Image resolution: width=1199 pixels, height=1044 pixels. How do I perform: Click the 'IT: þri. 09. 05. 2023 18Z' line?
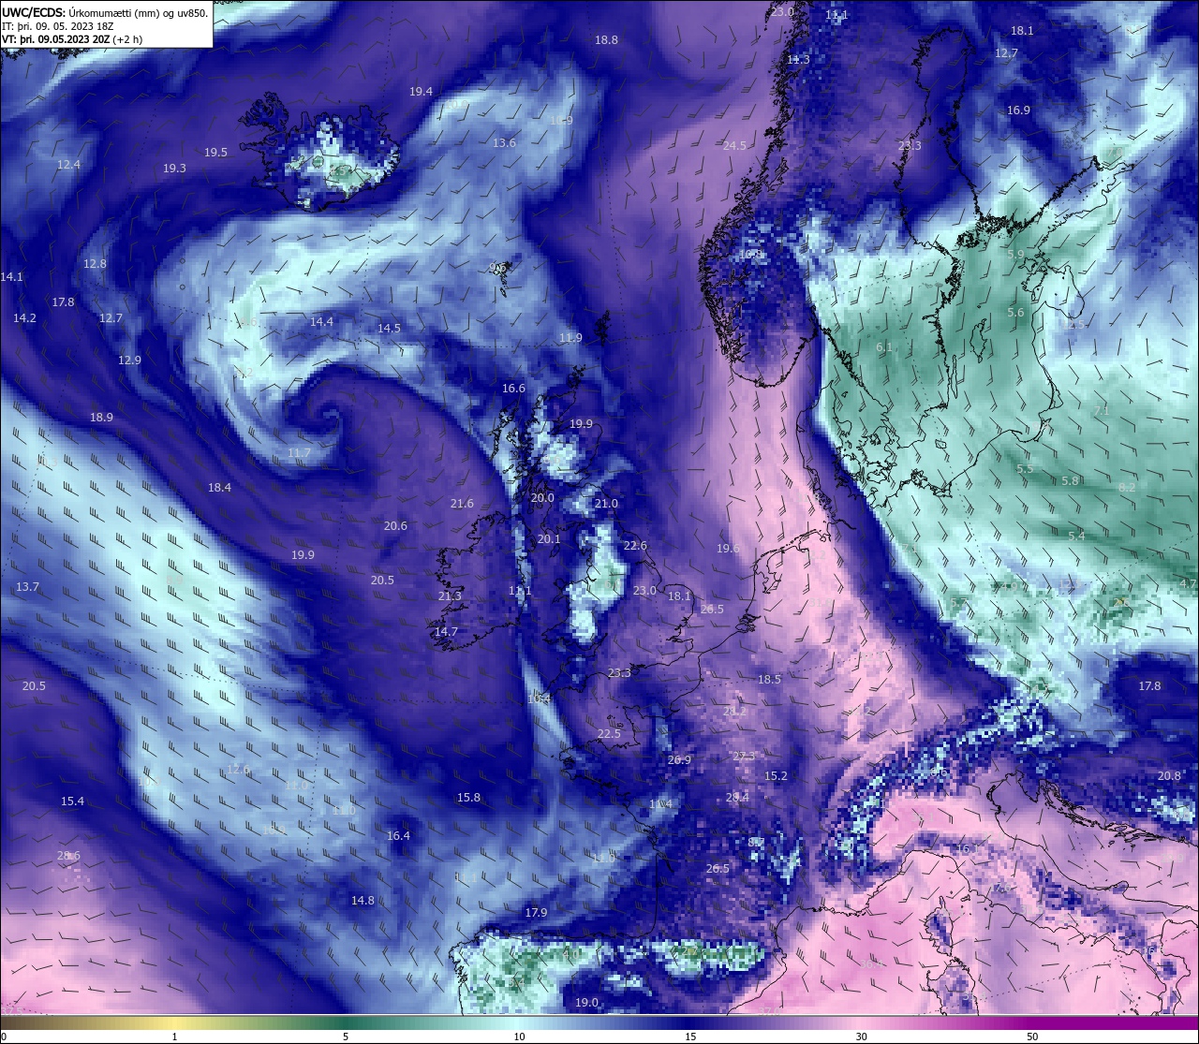(x=58, y=26)
